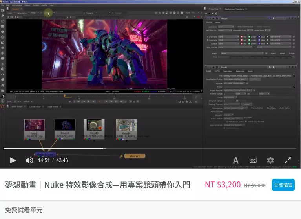Select Read3 node thumbnail

94,125
